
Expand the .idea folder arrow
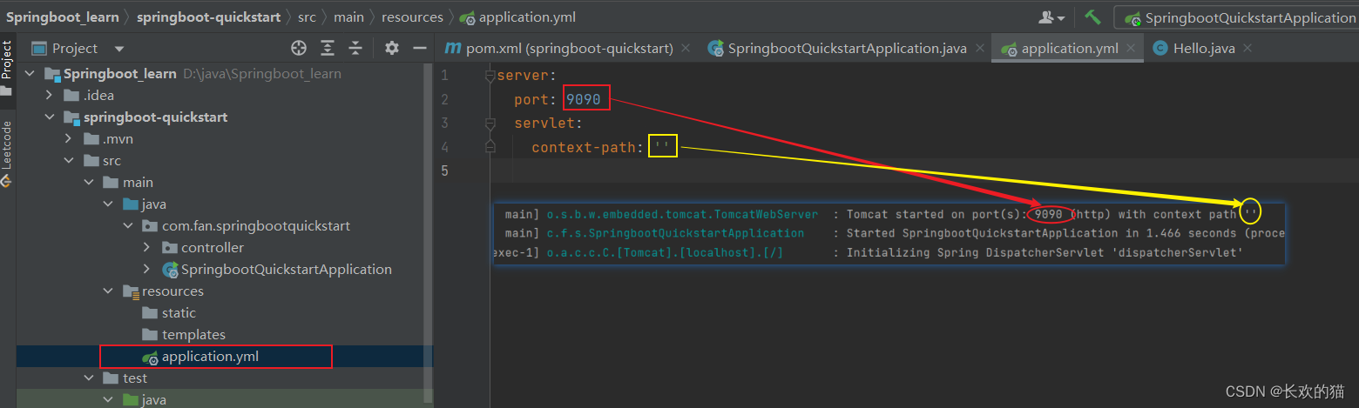click(51, 96)
